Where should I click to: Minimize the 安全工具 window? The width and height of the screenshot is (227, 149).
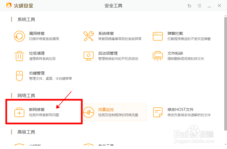tap(209, 7)
